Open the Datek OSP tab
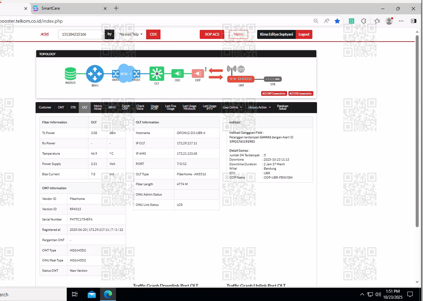The width and height of the screenshot is (423, 301). click(126, 107)
